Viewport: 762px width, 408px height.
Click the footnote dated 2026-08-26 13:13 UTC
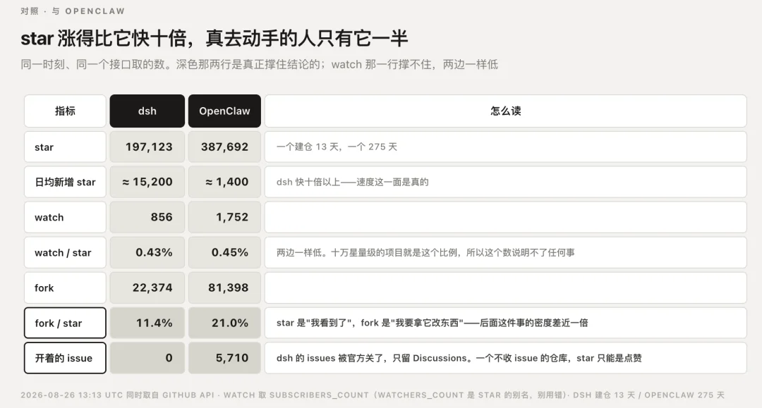(373, 395)
